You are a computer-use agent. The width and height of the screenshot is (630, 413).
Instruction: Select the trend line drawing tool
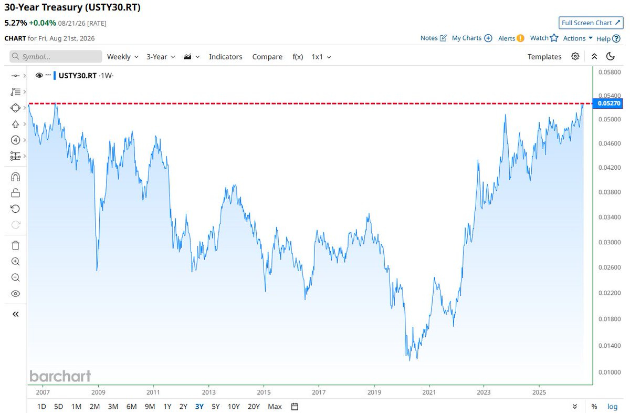coord(15,76)
